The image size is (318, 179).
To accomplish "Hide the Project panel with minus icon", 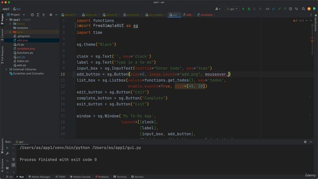I will [x=56, y=14].
